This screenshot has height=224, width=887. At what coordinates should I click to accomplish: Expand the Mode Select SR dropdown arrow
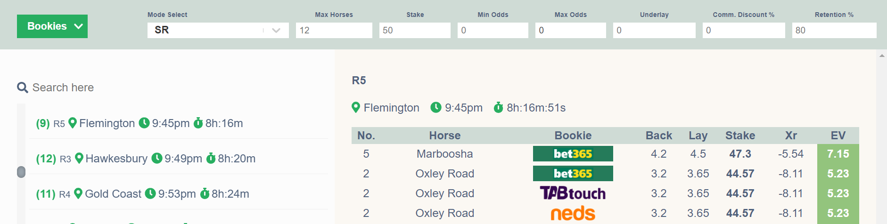pos(276,30)
